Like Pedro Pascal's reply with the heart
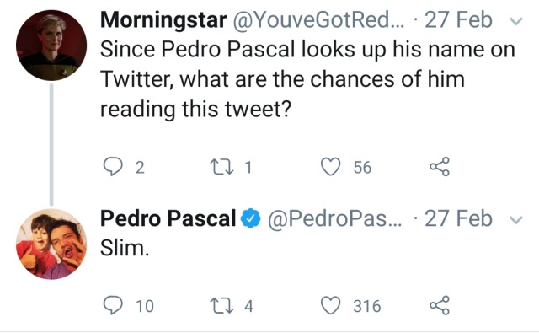 [x=330, y=305]
